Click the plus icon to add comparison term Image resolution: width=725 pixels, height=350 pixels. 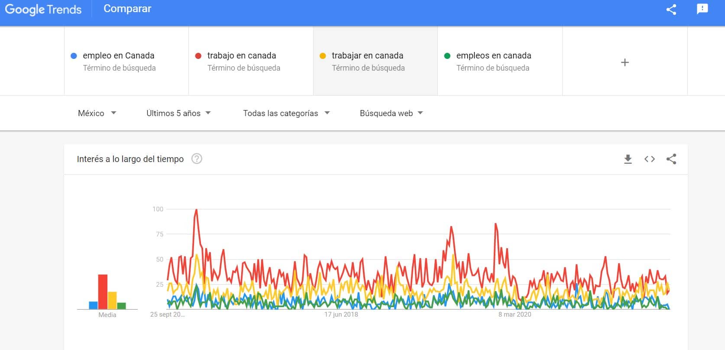(x=625, y=62)
